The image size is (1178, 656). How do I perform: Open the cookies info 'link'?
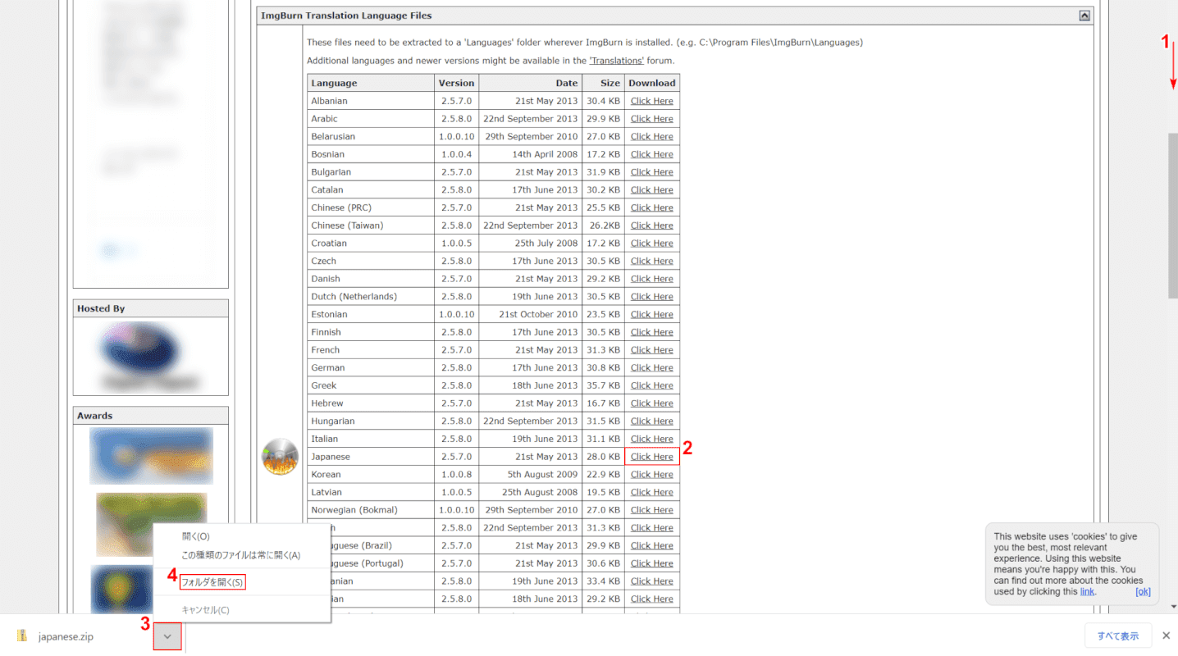(1087, 591)
